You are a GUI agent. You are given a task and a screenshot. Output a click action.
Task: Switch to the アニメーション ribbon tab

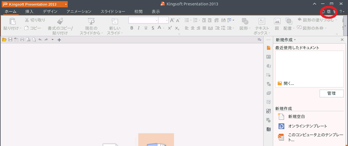(x=79, y=12)
